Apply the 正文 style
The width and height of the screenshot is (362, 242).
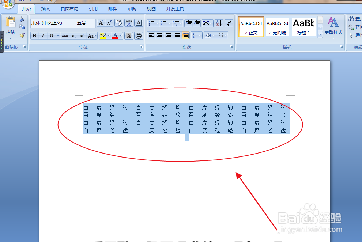pyautogui.click(x=251, y=27)
